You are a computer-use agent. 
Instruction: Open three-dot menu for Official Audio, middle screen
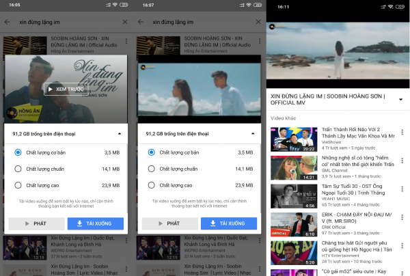pos(260,41)
